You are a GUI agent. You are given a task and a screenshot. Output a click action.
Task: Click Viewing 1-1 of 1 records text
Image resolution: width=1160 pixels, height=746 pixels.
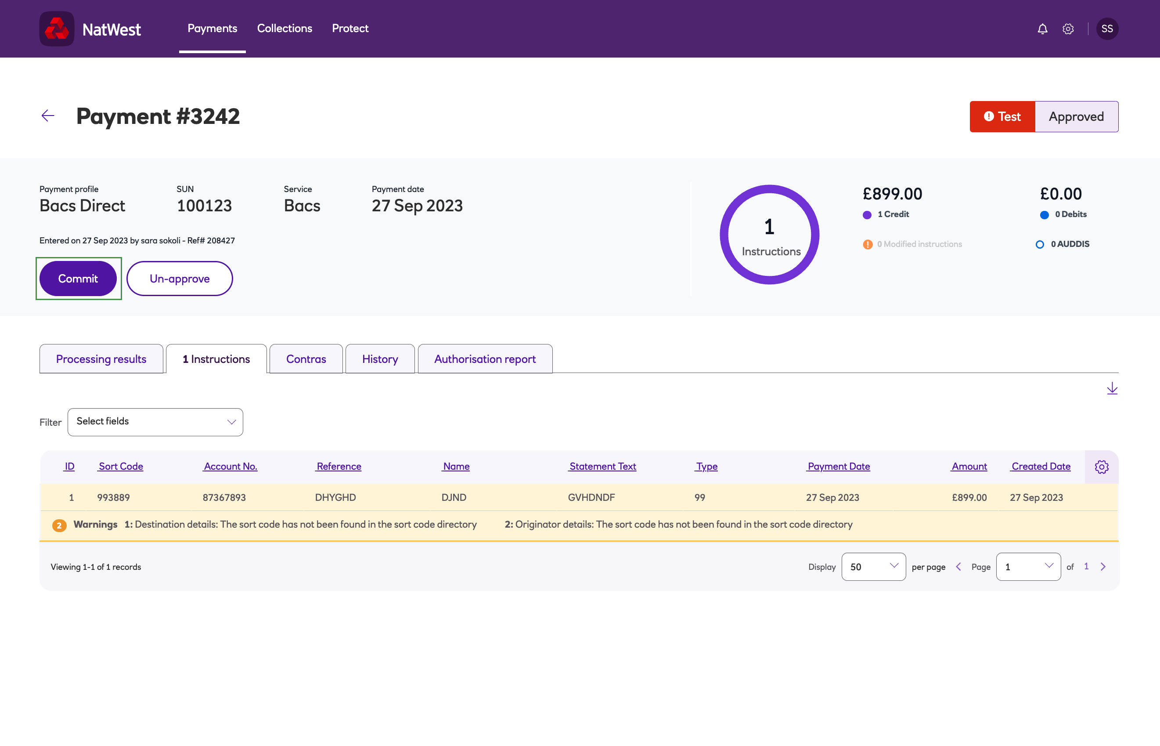(x=96, y=567)
